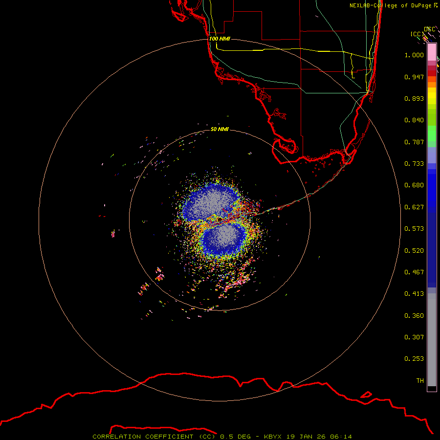Screen dimensions: 440x440
Task: Click the TH label on the scale
Action: pyautogui.click(x=420, y=381)
